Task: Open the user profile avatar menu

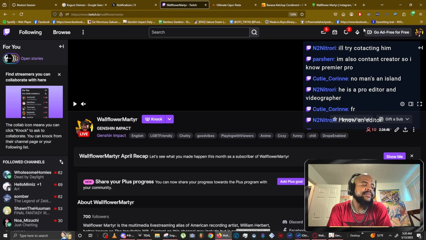Action: click(x=419, y=32)
